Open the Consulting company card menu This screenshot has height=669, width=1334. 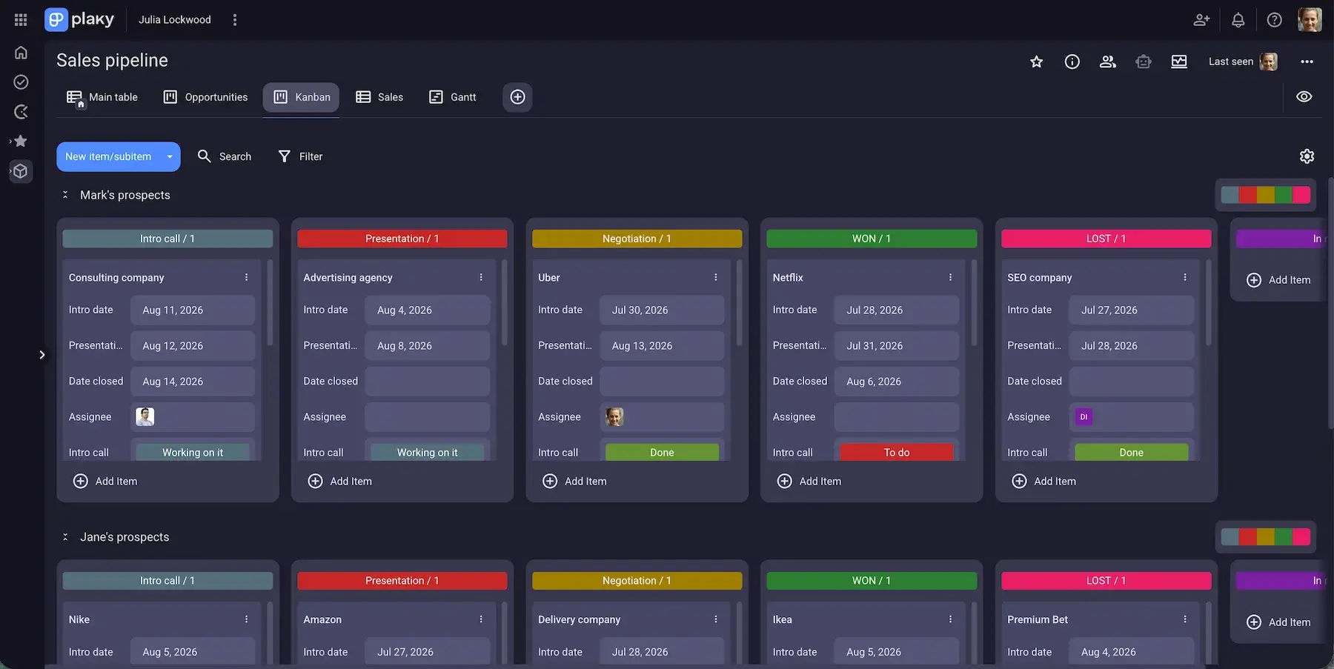247,277
